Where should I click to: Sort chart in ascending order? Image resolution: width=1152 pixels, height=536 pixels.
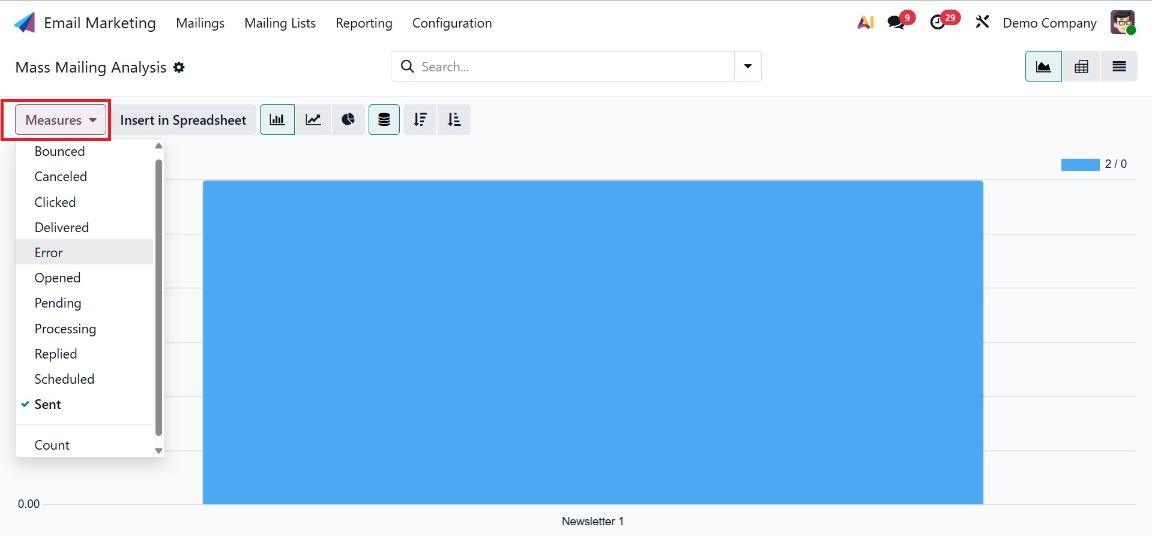tap(454, 119)
